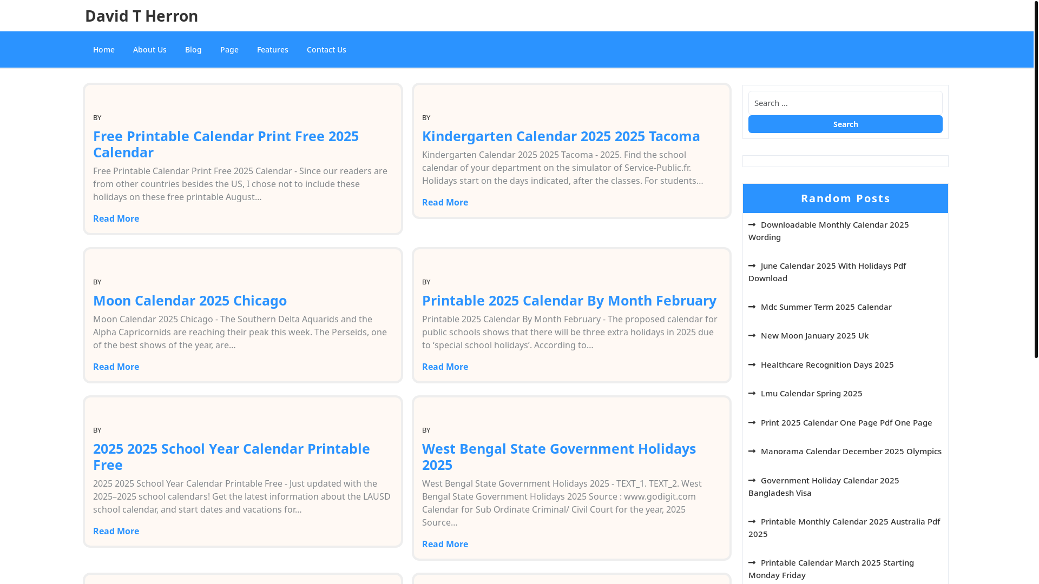Read More on School Year Calendar post
The height and width of the screenshot is (584, 1039).
tap(116, 531)
